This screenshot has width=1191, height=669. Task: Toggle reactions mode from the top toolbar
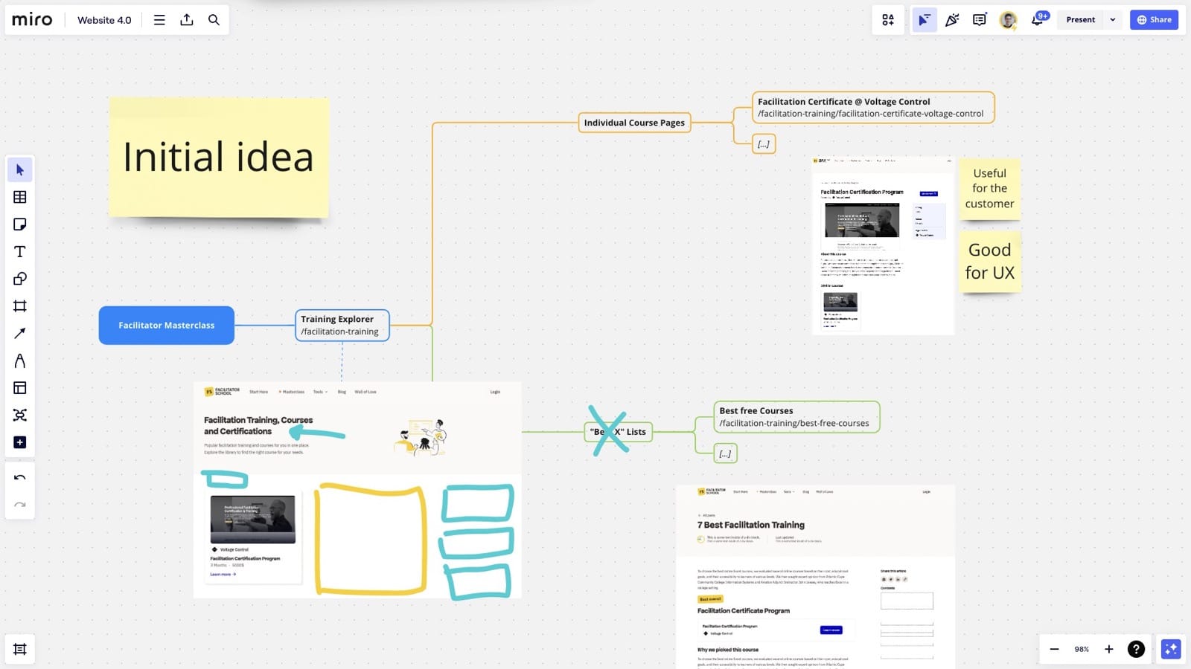click(952, 20)
